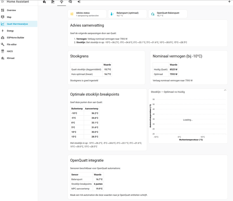The height and width of the screenshot is (201, 233).
Task: Click the Nominaal vermogen (bij -10°C) heading
Action: [177, 56]
